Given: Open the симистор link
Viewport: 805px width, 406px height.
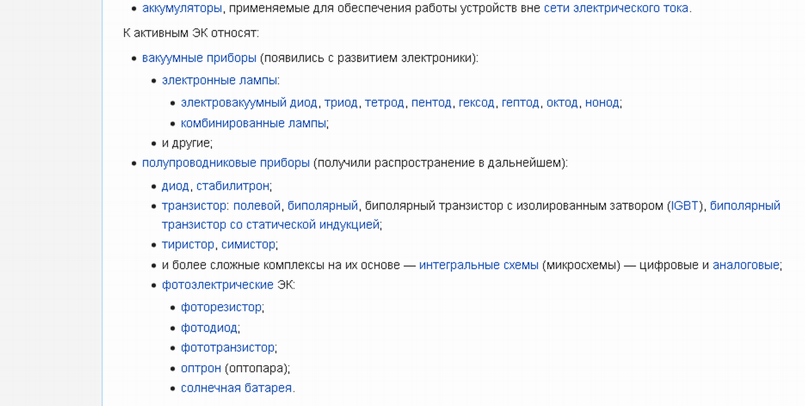Looking at the screenshot, I should pyautogui.click(x=248, y=244).
